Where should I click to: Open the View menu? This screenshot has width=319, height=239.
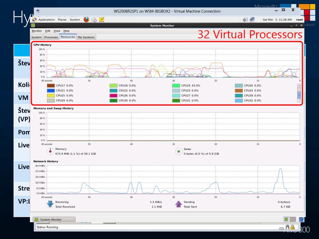57,31
